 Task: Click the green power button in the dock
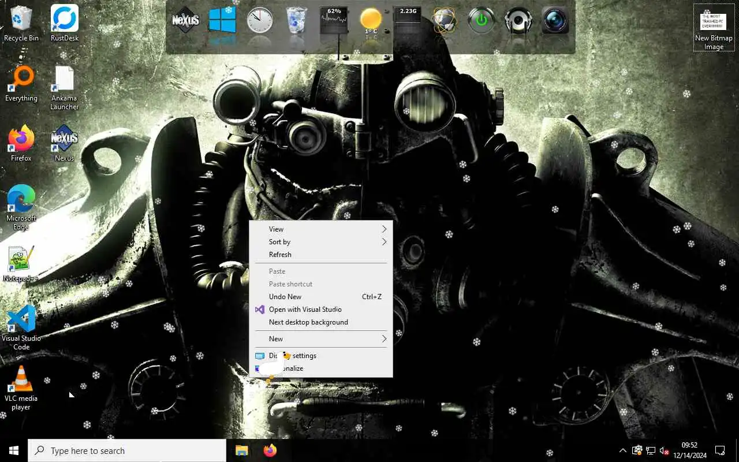pos(482,21)
